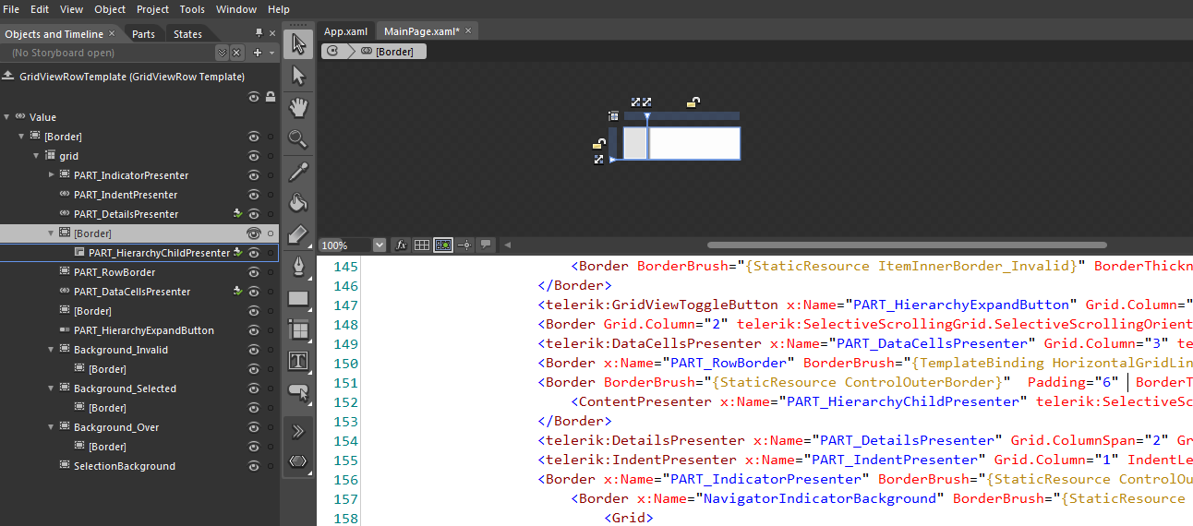Image resolution: width=1193 pixels, height=526 pixels.
Task: Switch to the States tab
Action: 187,34
